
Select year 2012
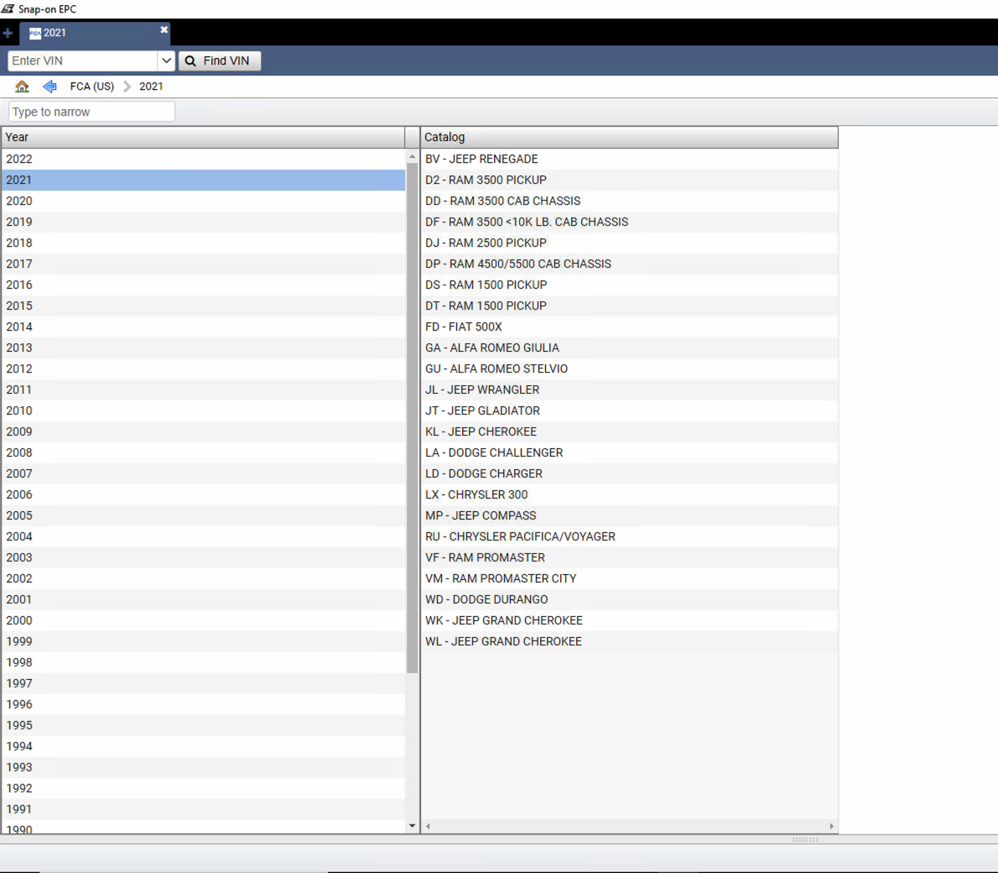pyautogui.click(x=203, y=369)
